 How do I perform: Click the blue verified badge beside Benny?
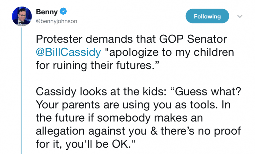coord(63,12)
